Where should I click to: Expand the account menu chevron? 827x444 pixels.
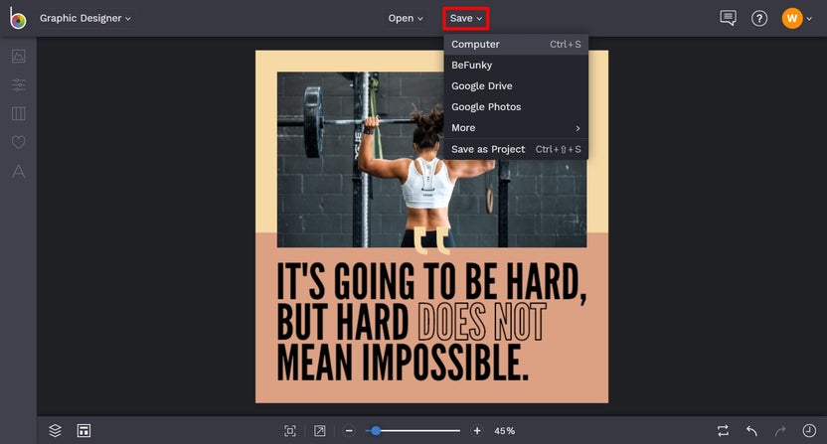809,19
